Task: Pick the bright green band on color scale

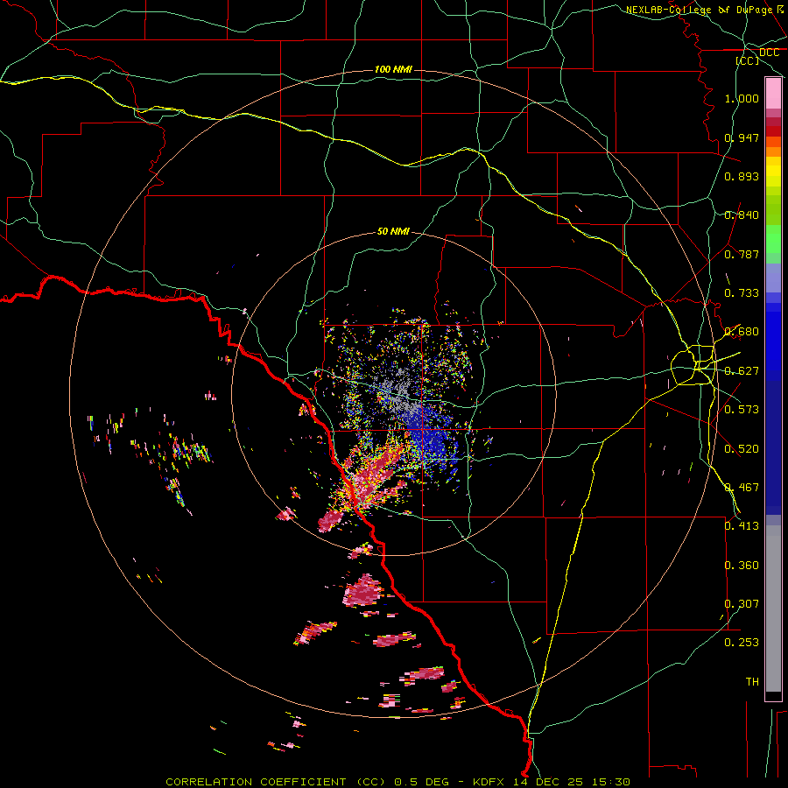Action: click(773, 239)
